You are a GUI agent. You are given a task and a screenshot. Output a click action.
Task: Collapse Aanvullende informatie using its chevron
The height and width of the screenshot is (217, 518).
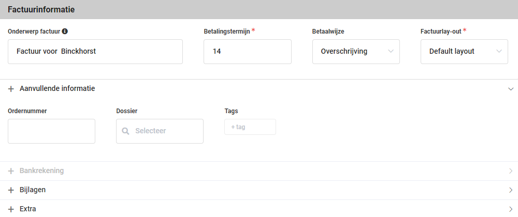click(x=511, y=89)
